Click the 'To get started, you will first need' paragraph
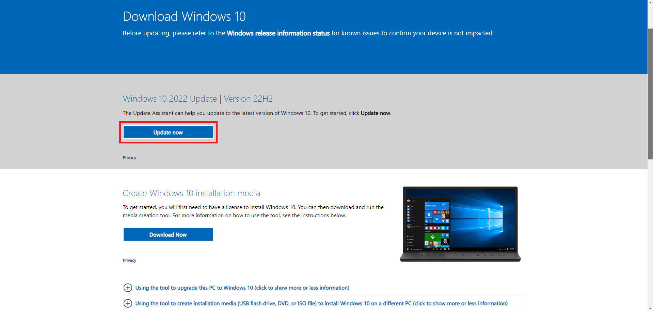Screen dimensions: 653x311 pos(253,211)
